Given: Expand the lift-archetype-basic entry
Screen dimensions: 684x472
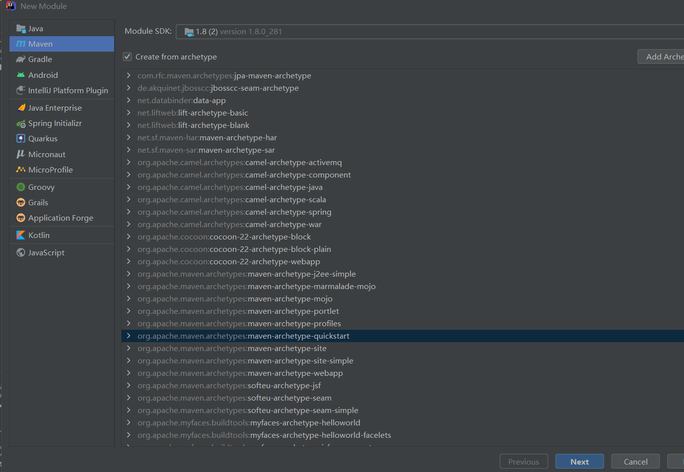Looking at the screenshot, I should [129, 113].
